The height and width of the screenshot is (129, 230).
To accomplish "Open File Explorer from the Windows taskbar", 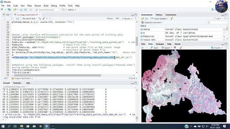I will tap(22, 126).
